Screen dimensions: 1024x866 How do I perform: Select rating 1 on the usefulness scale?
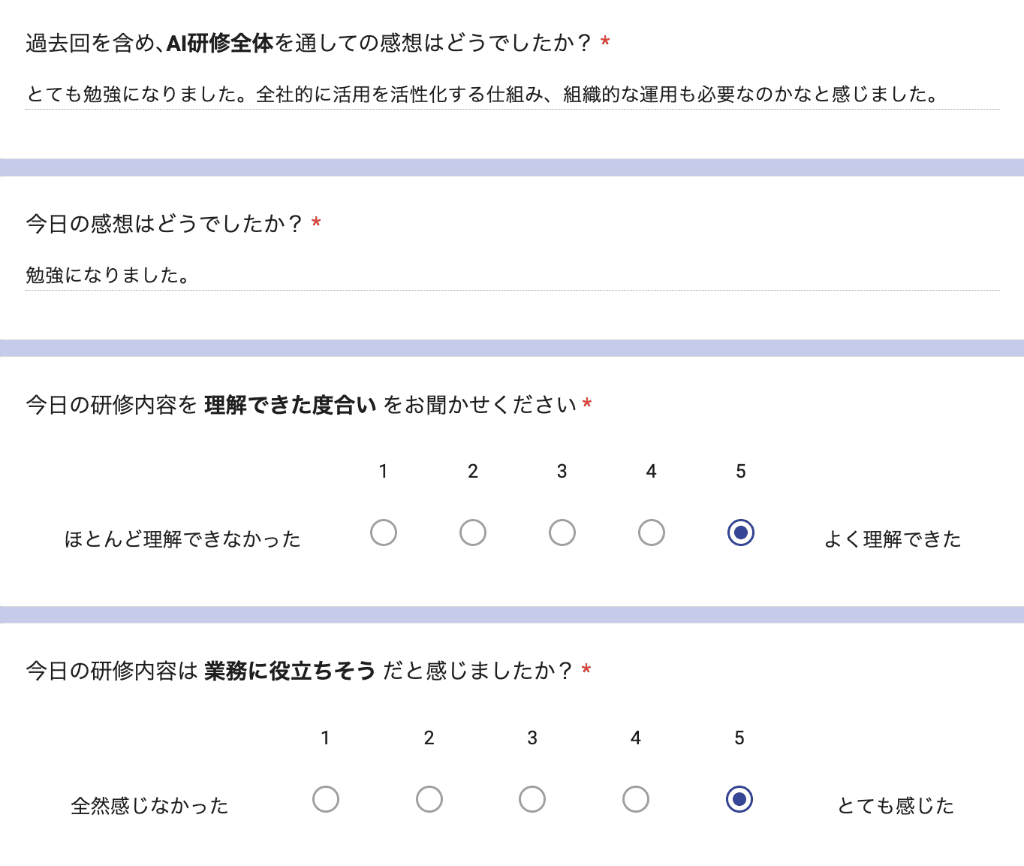point(326,799)
